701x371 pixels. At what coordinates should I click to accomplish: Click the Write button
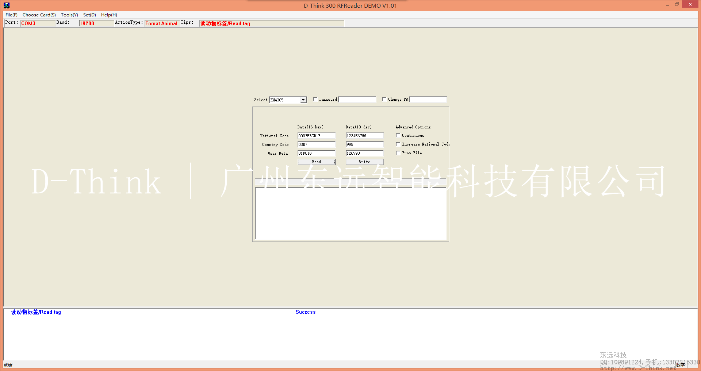[365, 162]
